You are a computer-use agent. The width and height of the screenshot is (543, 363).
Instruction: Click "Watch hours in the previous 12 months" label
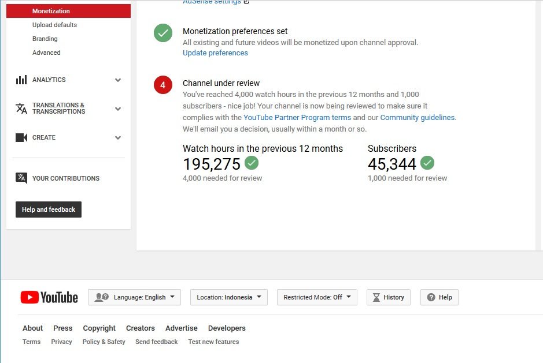[x=263, y=149]
